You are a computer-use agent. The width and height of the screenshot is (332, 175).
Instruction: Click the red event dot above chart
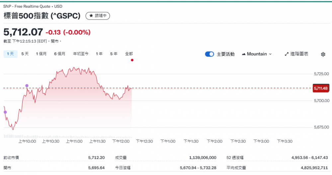pos(132,60)
